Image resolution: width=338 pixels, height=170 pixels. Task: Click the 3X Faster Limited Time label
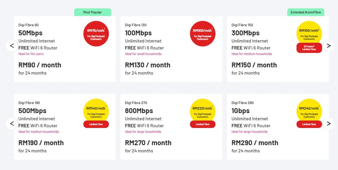point(309,48)
